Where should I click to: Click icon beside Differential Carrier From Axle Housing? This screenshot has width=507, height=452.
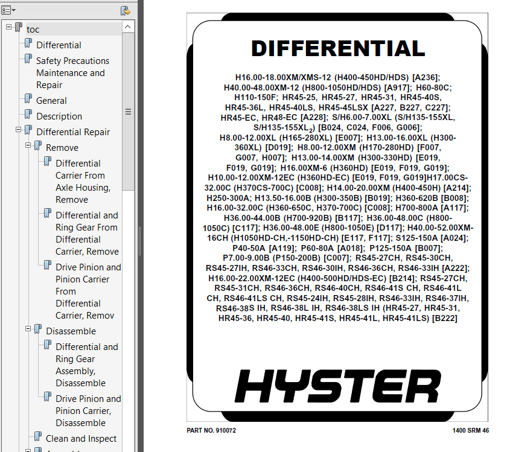[48, 161]
